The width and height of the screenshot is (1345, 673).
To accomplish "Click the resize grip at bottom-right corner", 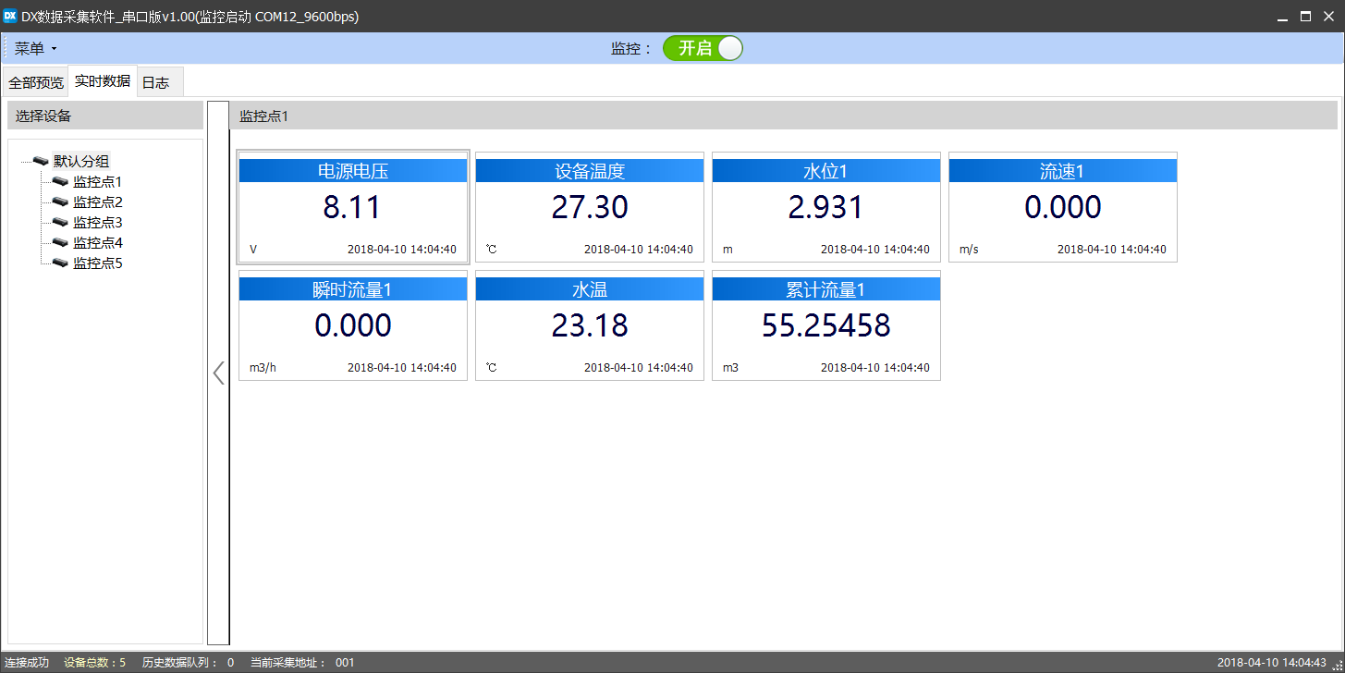I will click(1337, 666).
